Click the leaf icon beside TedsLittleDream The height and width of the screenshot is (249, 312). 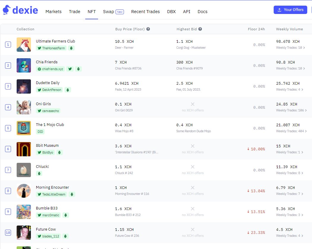coord(72,194)
